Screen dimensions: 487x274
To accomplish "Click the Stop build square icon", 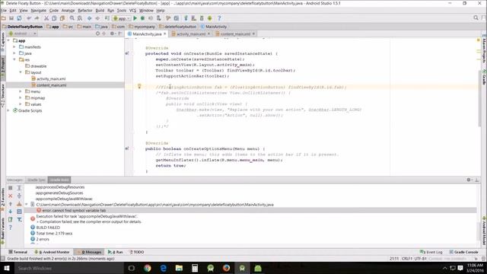I will [10, 188].
